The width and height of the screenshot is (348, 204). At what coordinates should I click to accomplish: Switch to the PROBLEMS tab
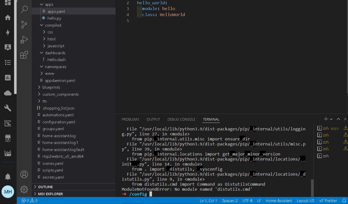tap(130, 119)
